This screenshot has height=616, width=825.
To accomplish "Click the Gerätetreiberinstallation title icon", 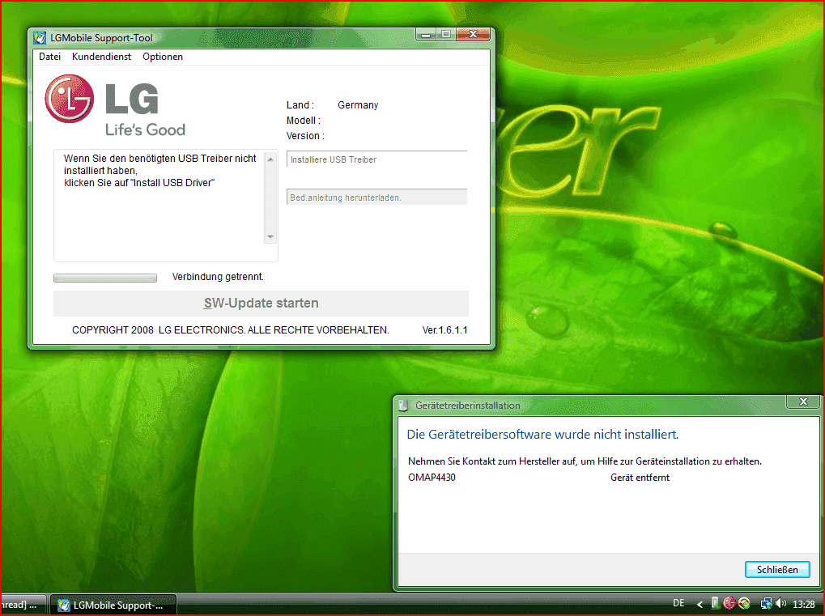I will click(403, 406).
